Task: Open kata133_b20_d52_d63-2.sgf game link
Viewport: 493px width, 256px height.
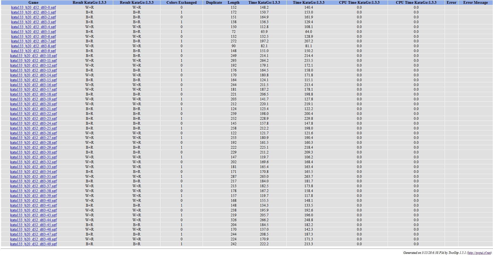Action: coord(33,17)
